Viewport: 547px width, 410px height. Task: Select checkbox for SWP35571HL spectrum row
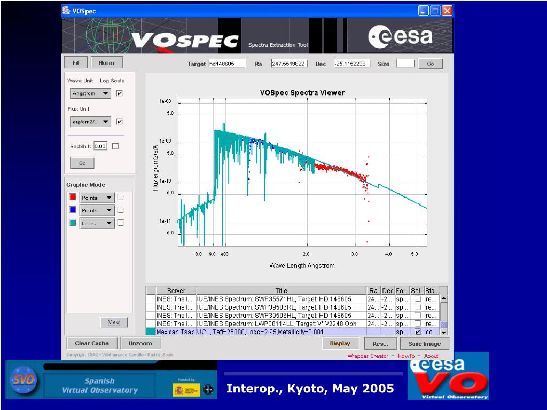pyautogui.click(x=418, y=299)
